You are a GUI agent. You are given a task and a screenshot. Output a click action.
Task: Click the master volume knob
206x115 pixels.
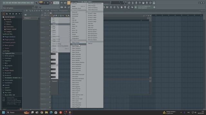coord(36,3)
